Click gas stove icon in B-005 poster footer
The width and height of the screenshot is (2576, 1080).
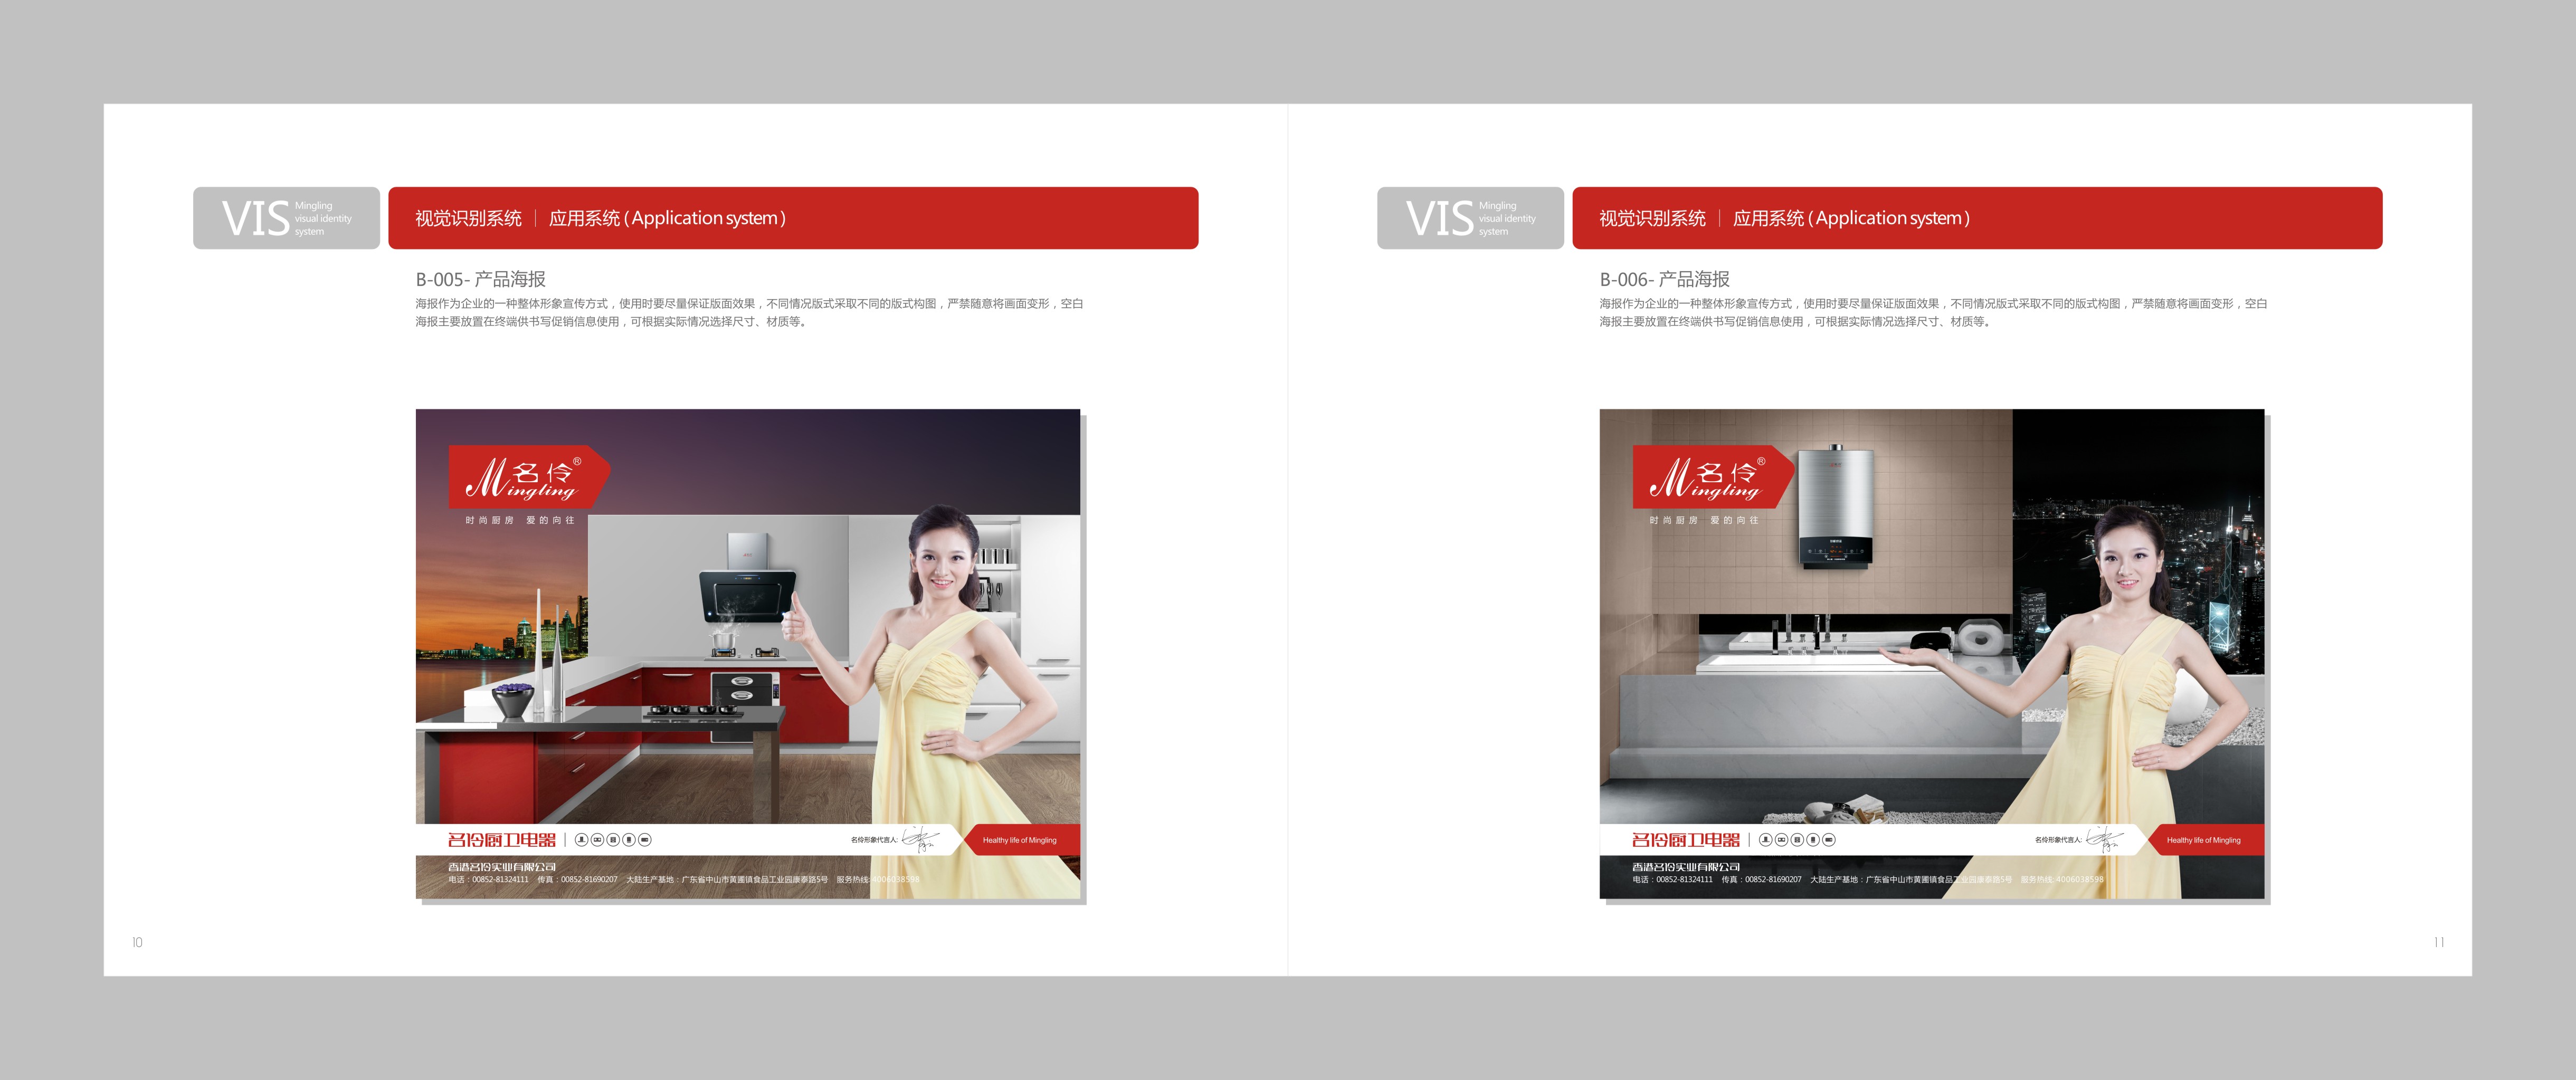click(597, 840)
